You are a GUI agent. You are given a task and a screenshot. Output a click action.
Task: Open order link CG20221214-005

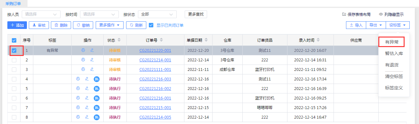[x=155, y=117]
